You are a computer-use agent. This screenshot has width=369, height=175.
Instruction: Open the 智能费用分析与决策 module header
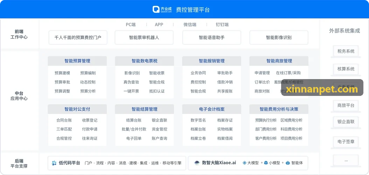point(279,109)
